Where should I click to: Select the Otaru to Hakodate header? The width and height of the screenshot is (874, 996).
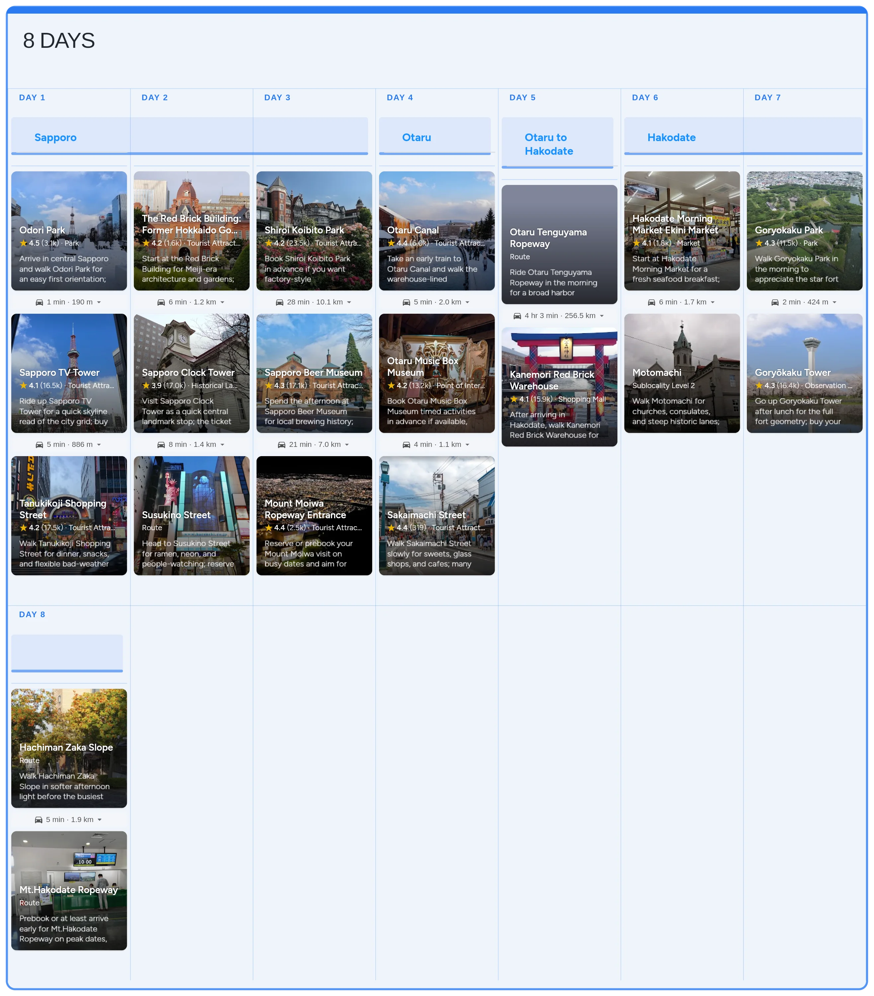pos(549,144)
